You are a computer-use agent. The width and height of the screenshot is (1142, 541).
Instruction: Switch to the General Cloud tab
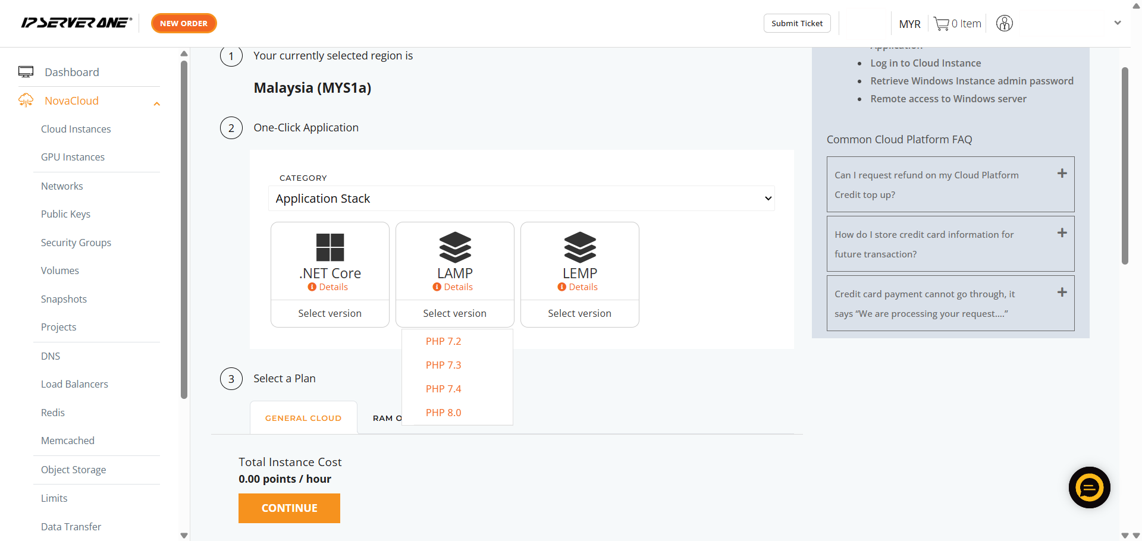[x=303, y=418]
